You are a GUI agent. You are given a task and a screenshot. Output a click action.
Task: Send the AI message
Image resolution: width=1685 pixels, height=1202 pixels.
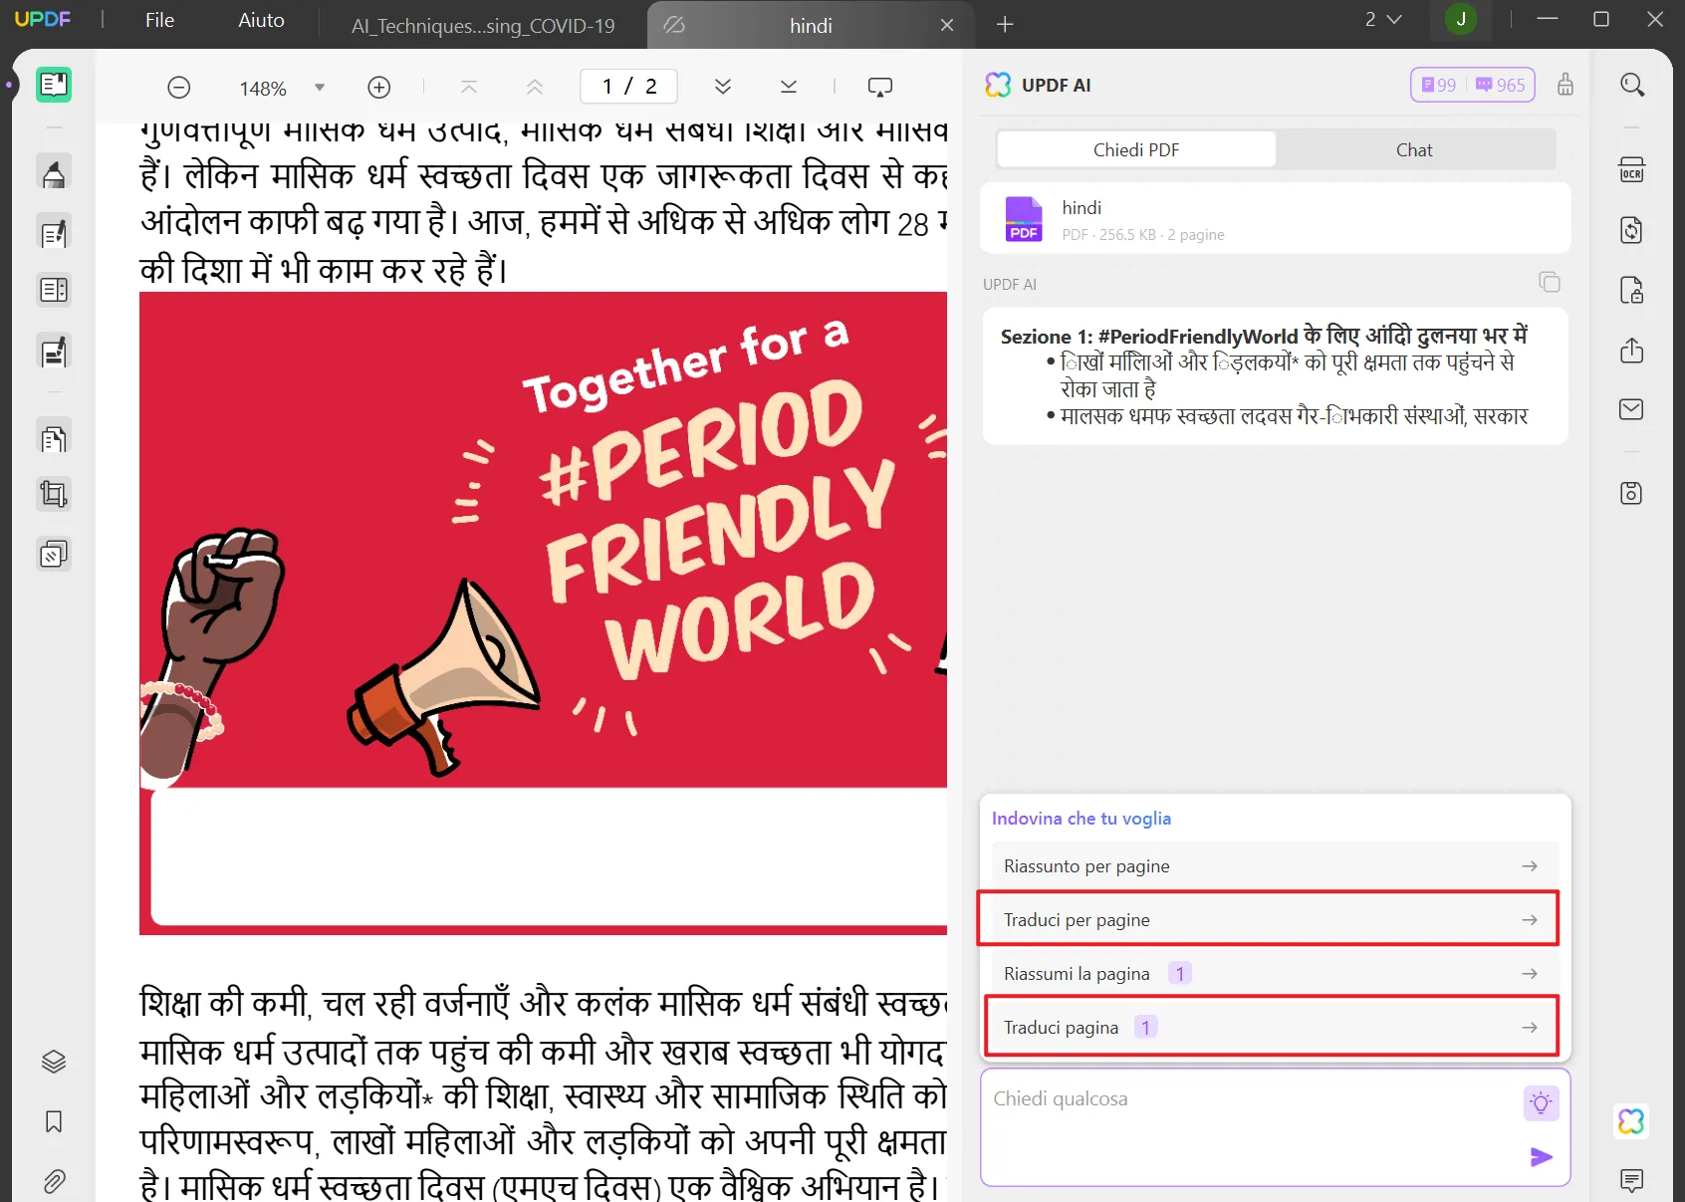tap(1541, 1156)
